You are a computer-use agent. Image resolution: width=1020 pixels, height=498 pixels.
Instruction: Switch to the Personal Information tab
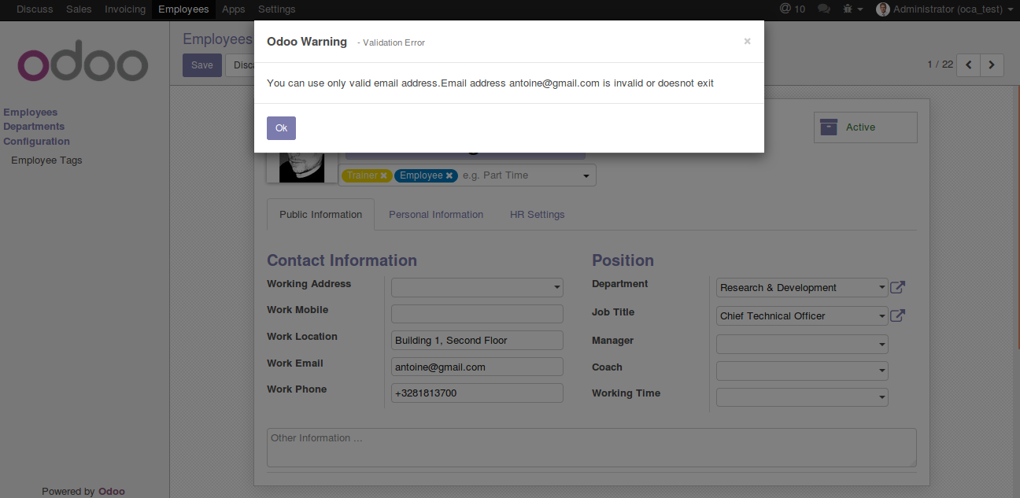coord(436,215)
